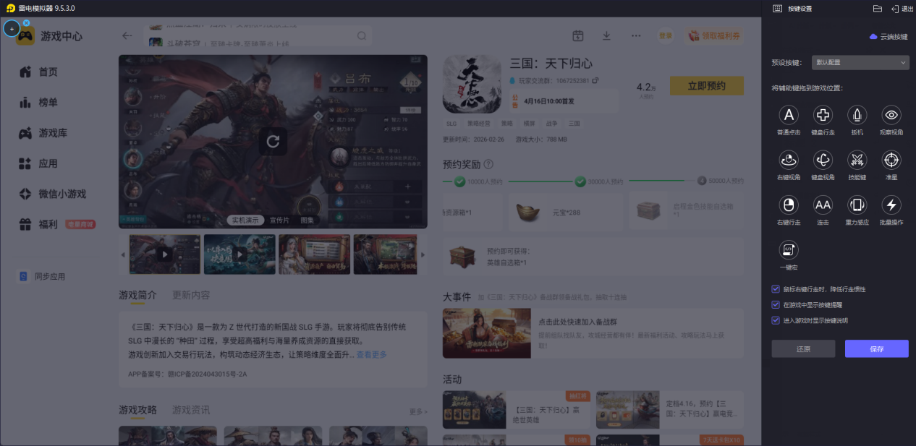Image resolution: width=916 pixels, height=446 pixels.
Task: Select the 扳机 trigger key tool
Action: click(x=857, y=115)
